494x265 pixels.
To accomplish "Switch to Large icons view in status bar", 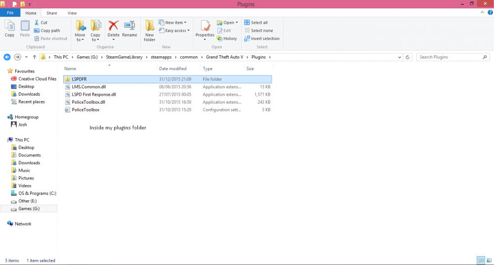I will pyautogui.click(x=489, y=260).
